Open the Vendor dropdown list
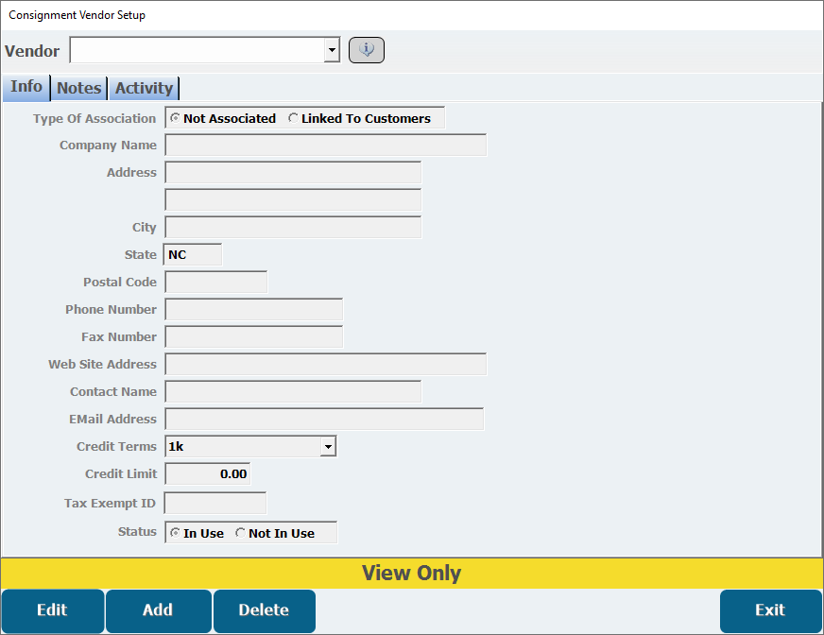 click(x=331, y=50)
